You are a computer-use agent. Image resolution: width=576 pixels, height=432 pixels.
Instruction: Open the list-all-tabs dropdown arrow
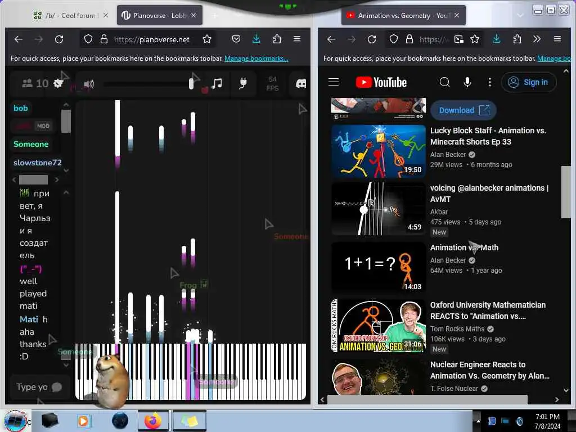click(520, 15)
